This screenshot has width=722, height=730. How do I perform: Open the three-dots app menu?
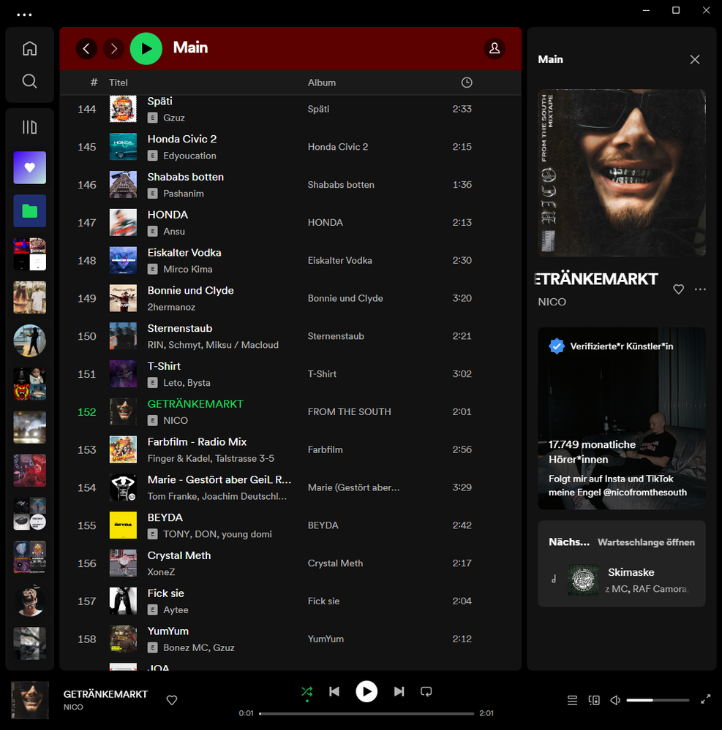point(24,15)
